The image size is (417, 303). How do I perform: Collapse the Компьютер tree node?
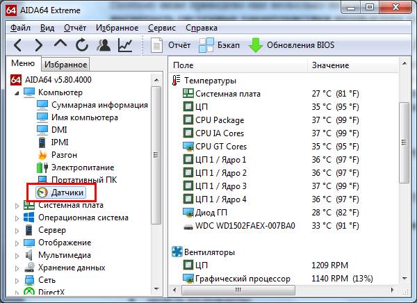pos(17,92)
